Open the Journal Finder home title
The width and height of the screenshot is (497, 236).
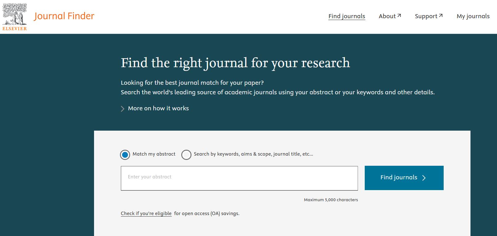[x=64, y=16]
